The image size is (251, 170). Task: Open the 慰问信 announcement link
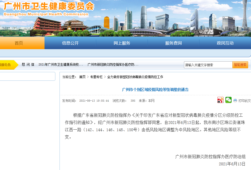(x=28, y=64)
